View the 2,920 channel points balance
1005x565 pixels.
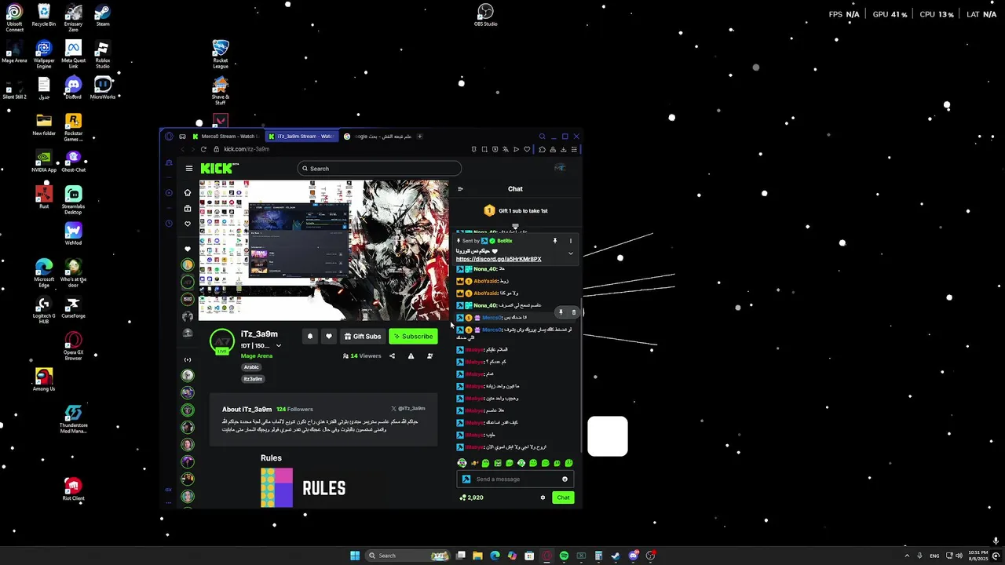point(472,498)
